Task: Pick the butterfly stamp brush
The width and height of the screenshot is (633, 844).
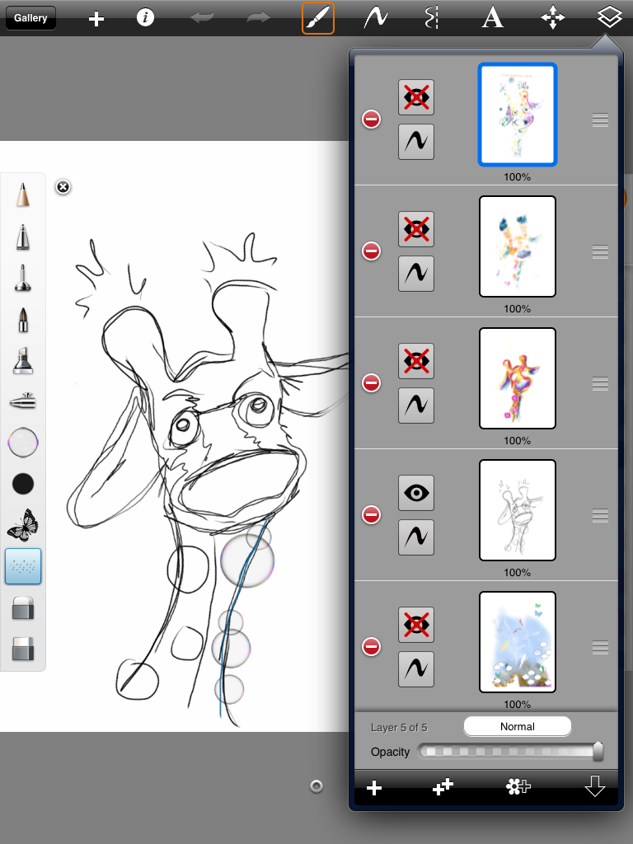Action: 22,525
